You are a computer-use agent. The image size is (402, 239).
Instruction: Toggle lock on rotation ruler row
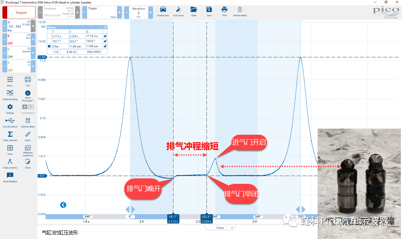tap(105, 41)
